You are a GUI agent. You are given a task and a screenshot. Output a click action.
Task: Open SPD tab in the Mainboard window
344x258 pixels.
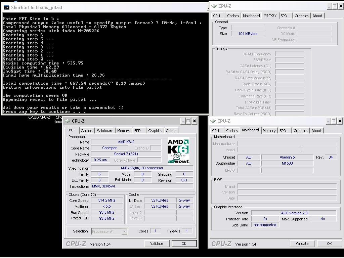[x=283, y=131]
